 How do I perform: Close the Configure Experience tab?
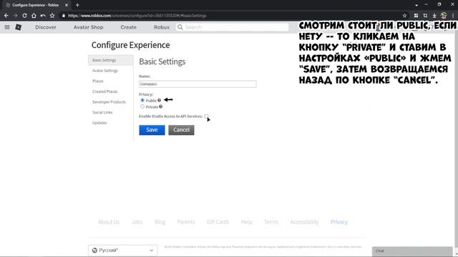click(67, 5)
